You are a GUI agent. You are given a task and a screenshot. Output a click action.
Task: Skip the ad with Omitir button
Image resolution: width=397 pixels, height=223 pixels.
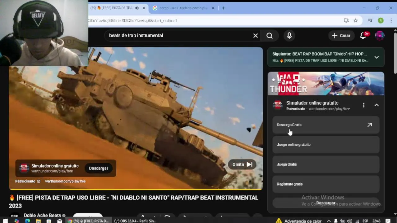coord(242,164)
